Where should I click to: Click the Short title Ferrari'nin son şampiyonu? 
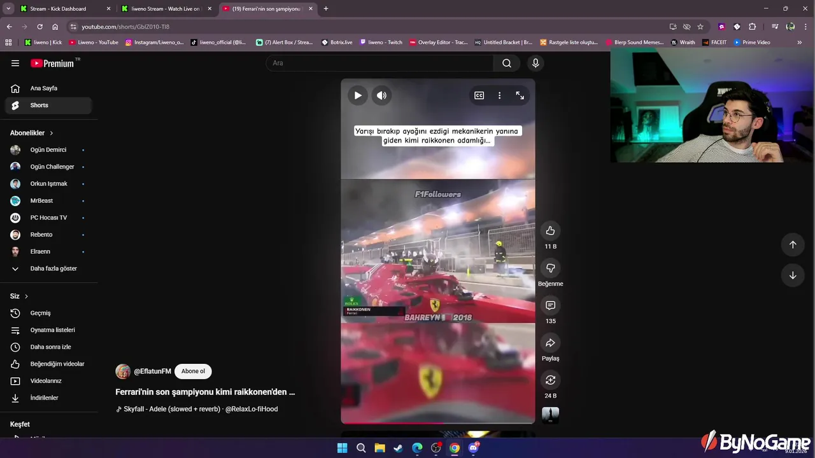click(x=205, y=392)
